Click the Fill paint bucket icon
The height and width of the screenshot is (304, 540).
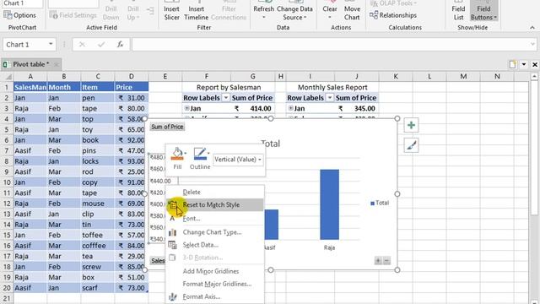(x=178, y=154)
